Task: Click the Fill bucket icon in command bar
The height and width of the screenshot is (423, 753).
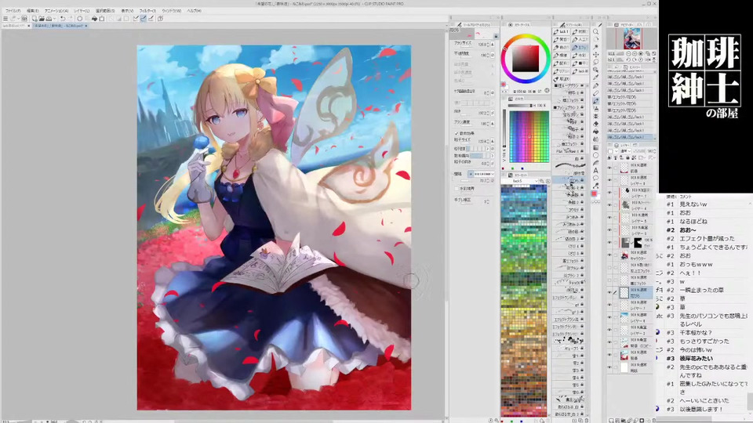Action: click(x=94, y=18)
